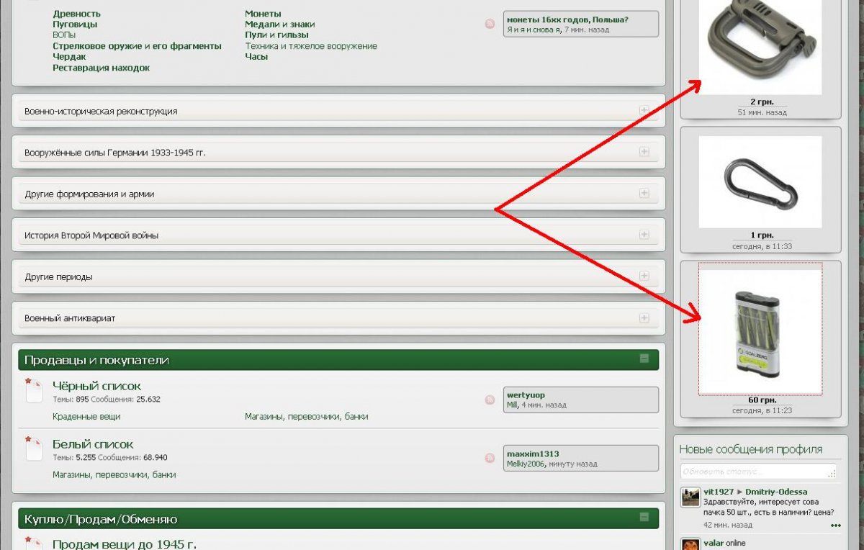This screenshot has width=864, height=550.
Task: Click forum icon beside Продам вещи до 1945 г.
Action: (34, 543)
